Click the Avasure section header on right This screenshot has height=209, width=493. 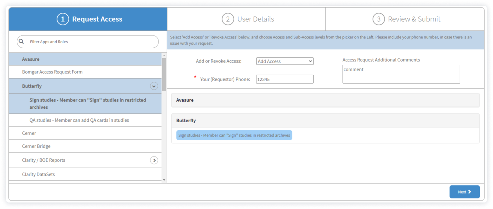click(x=325, y=100)
